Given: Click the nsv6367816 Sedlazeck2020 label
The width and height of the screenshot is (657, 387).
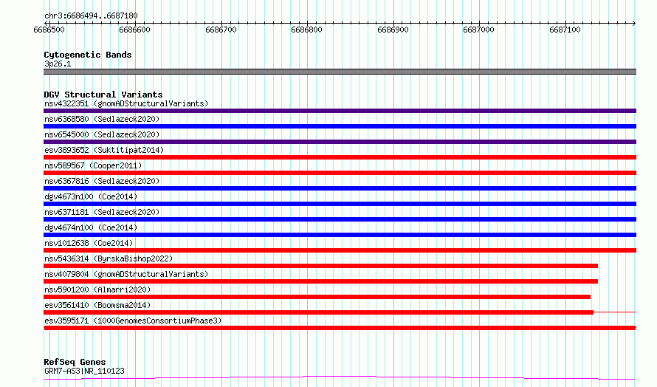Looking at the screenshot, I should coord(102,181).
